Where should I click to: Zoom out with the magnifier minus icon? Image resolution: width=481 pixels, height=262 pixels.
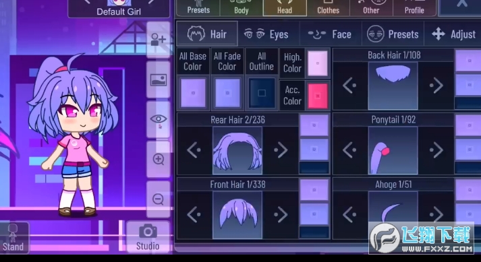tap(159, 199)
